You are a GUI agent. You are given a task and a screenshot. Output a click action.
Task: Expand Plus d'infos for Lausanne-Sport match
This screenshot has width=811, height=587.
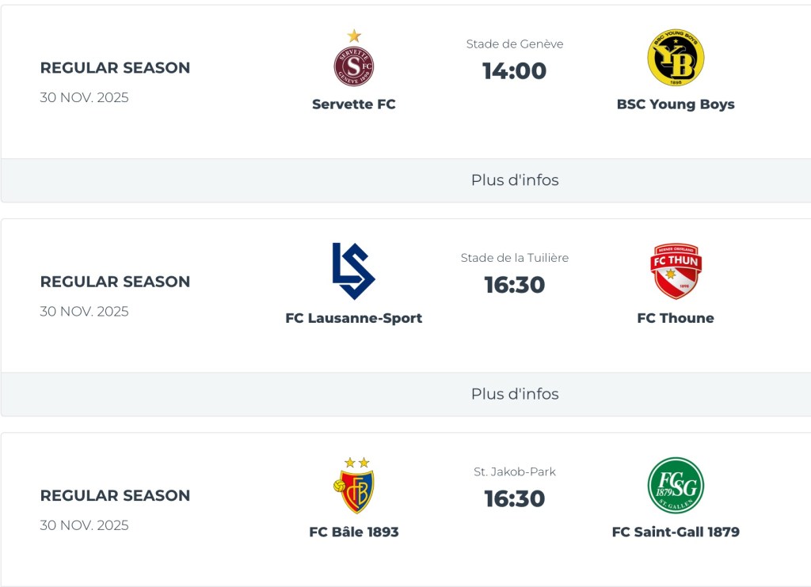click(515, 394)
